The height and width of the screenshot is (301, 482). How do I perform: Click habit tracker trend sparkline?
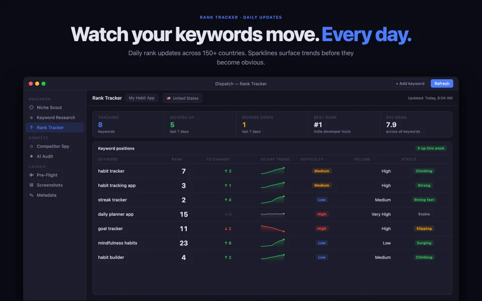tap(273, 171)
